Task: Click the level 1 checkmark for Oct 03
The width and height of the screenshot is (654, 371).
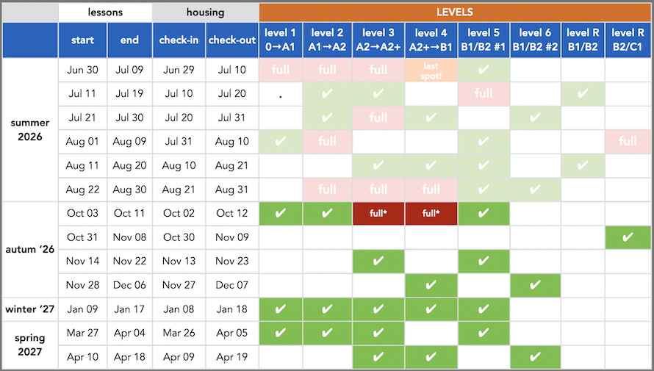Action: point(280,214)
